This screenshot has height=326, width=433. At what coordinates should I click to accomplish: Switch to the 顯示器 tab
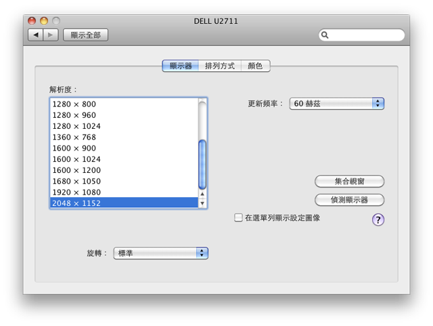click(181, 66)
